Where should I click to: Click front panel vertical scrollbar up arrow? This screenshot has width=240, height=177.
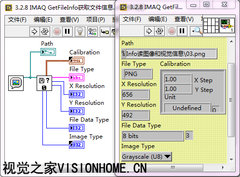231,41
